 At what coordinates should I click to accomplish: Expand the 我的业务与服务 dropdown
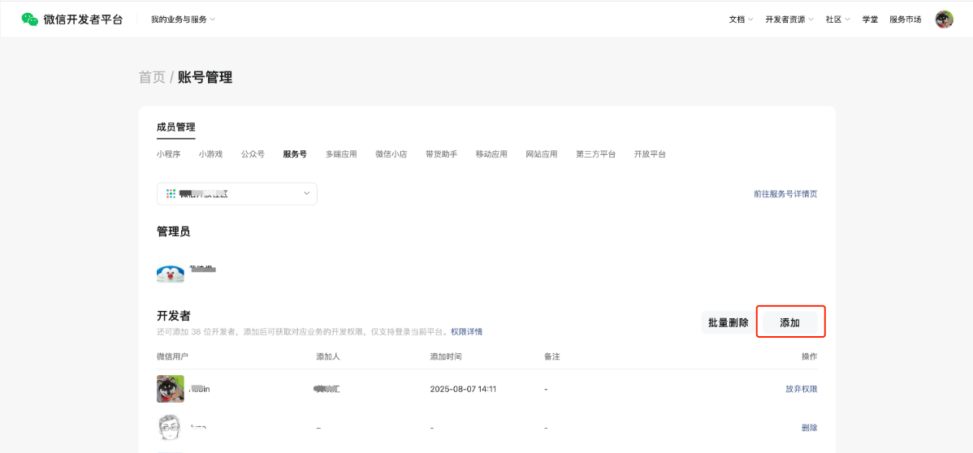point(183,19)
